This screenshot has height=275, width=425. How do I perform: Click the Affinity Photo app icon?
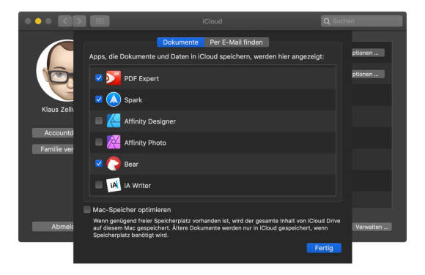click(114, 142)
